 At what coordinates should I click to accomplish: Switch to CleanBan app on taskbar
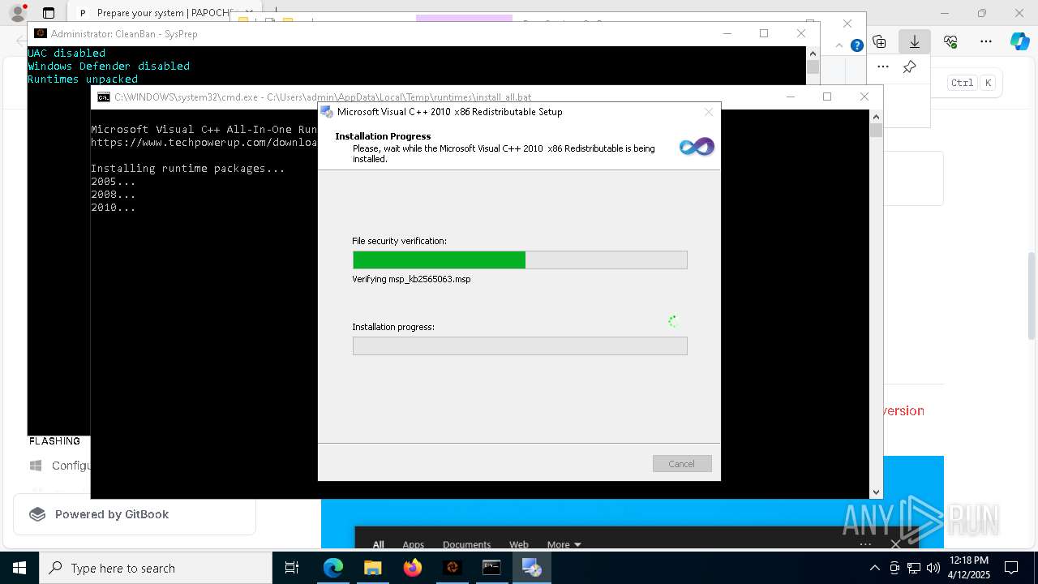coord(452,568)
